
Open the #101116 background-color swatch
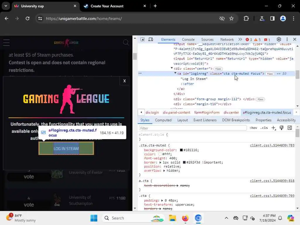tap(181, 150)
